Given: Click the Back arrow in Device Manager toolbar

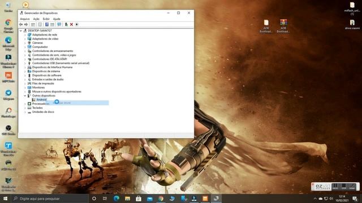Looking at the screenshot, I should click(21, 24).
